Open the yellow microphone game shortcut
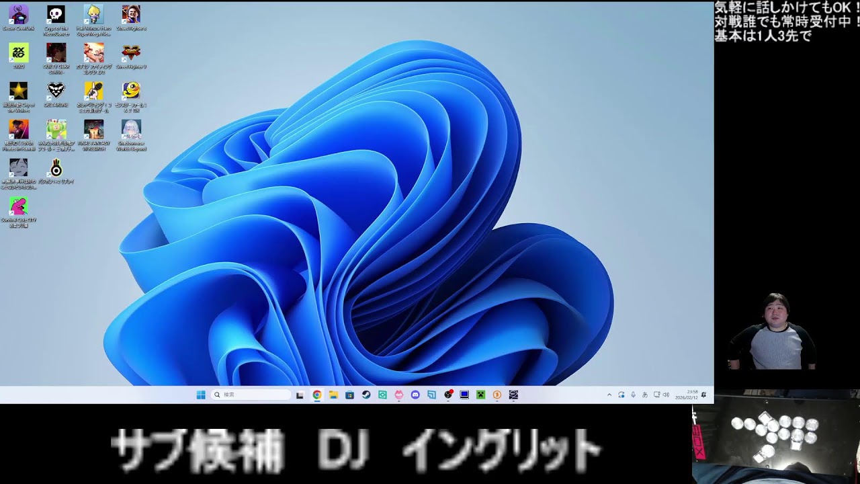860x484 pixels. tap(94, 96)
